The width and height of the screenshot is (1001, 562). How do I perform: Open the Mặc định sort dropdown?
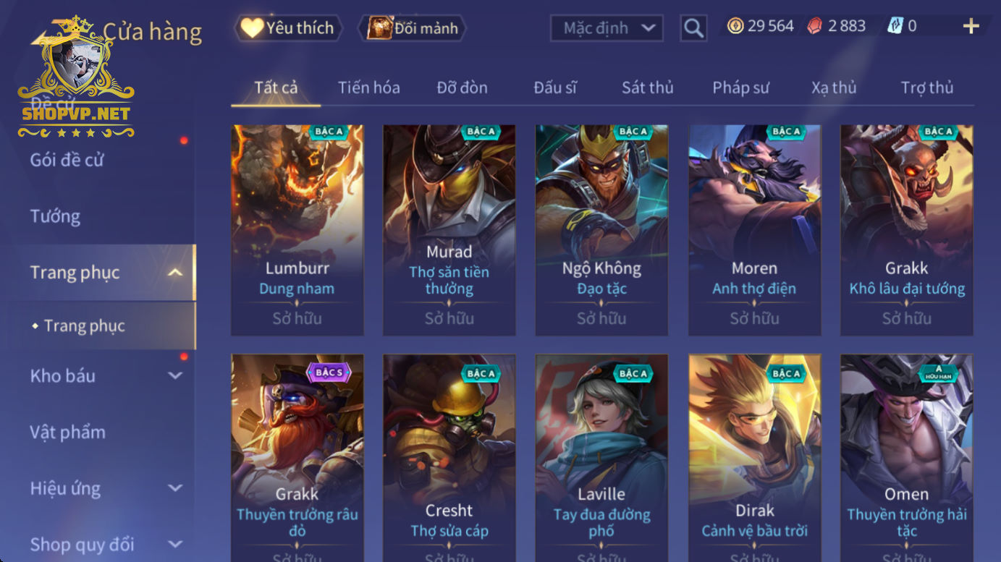607,28
